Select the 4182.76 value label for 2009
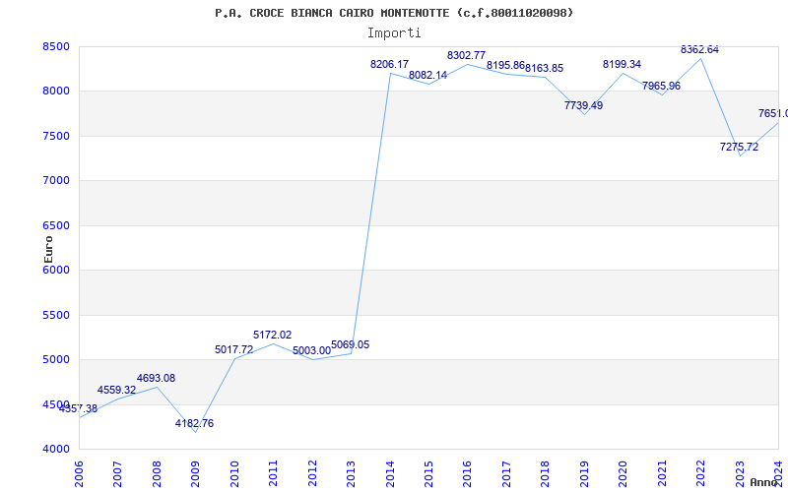 194,423
